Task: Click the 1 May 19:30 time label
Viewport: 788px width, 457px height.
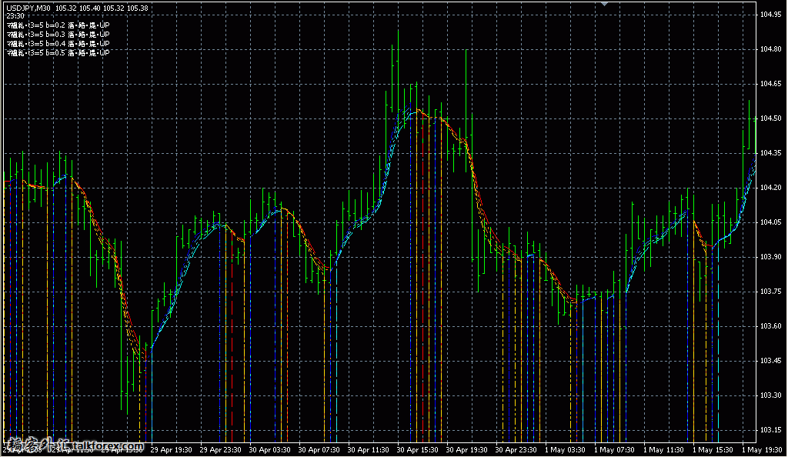Action: pyautogui.click(x=762, y=450)
